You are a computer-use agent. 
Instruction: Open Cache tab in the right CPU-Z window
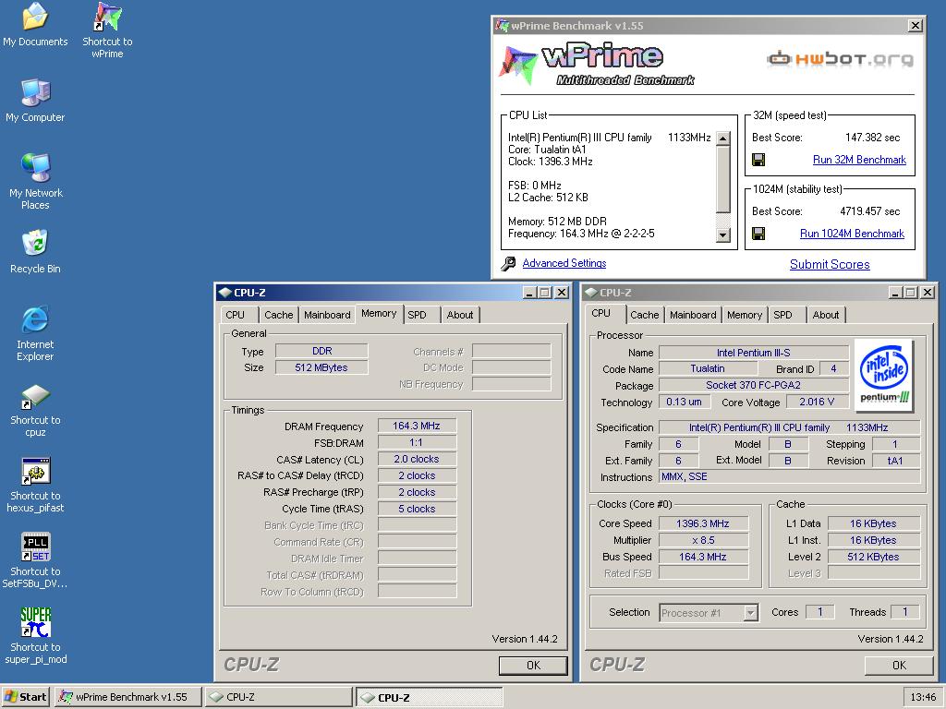[644, 315]
